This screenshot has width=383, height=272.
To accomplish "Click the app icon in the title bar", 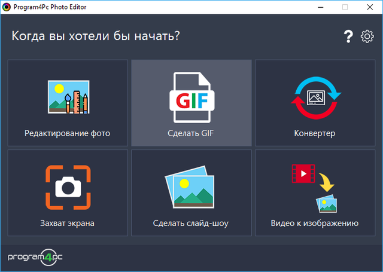I will click(7, 7).
